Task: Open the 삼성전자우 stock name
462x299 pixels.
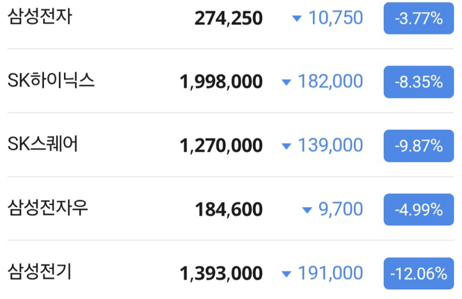Action: tap(48, 208)
